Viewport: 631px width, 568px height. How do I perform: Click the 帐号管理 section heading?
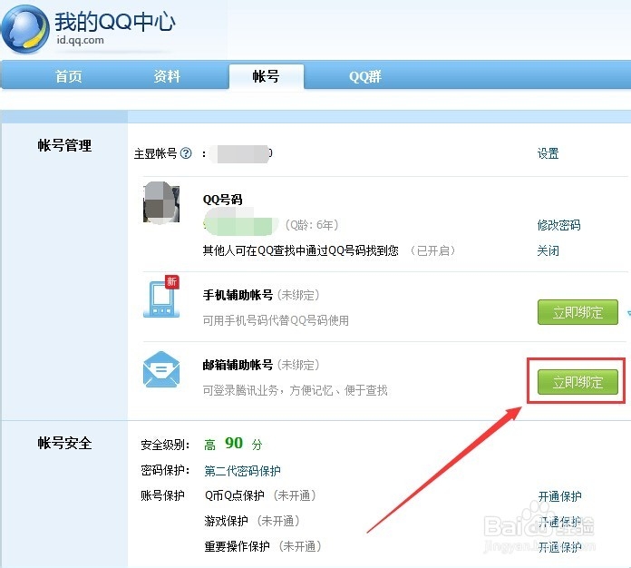[x=64, y=145]
